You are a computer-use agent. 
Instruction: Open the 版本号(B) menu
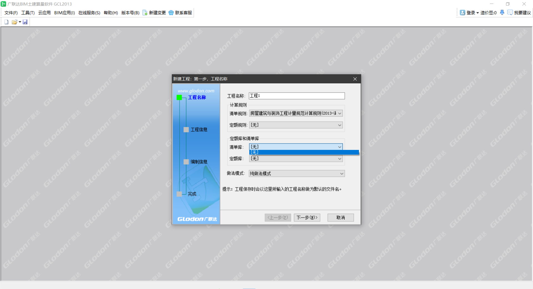[x=130, y=13]
